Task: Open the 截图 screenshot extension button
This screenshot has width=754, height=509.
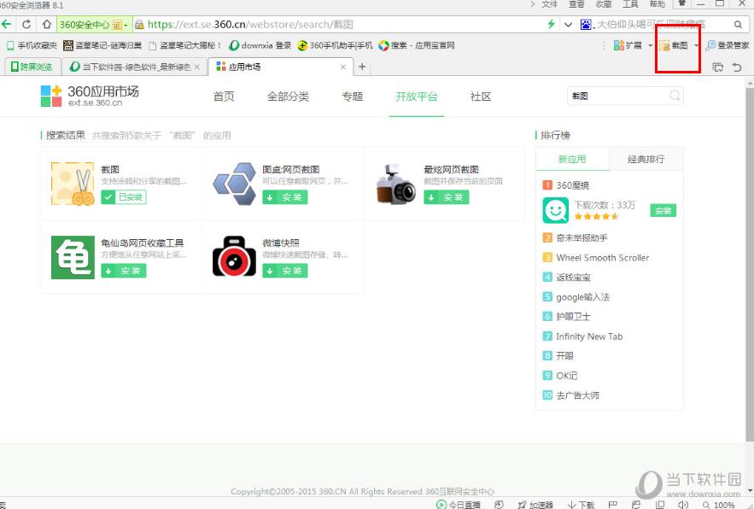Action: (673, 45)
